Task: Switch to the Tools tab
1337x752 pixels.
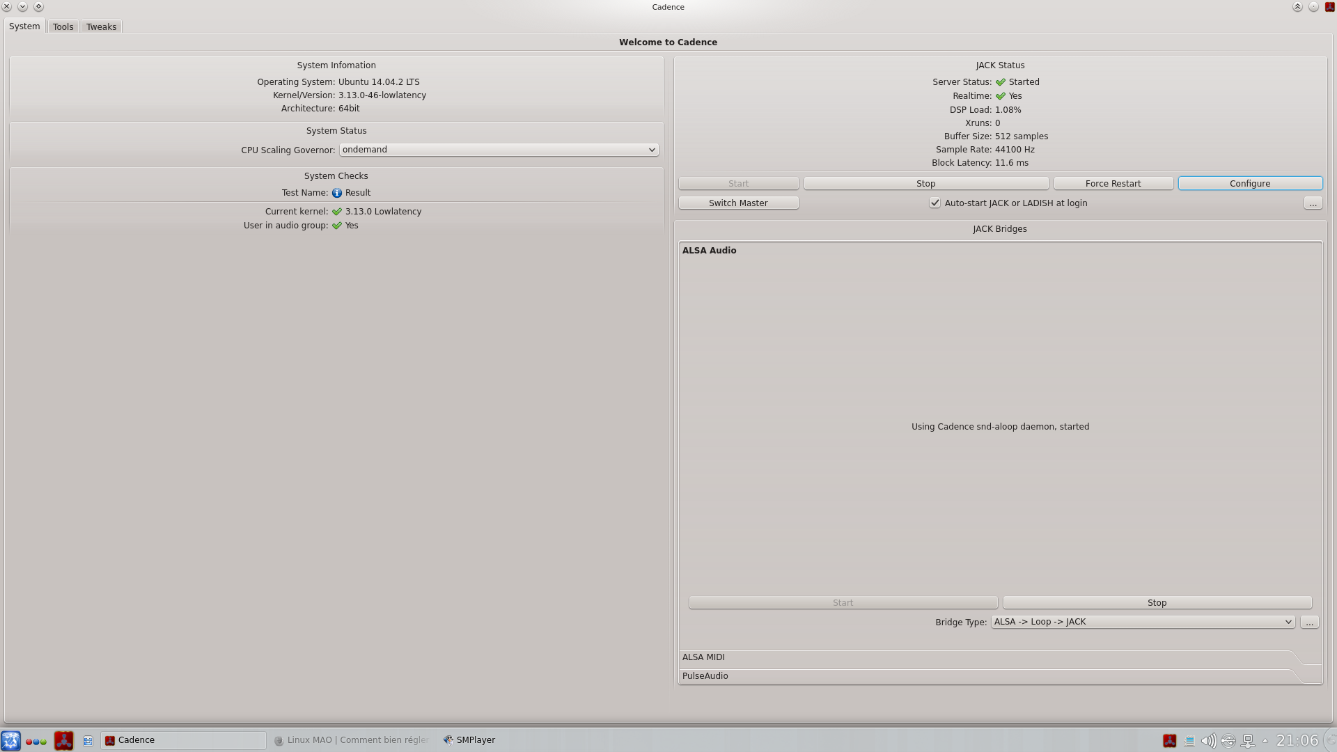Action: click(x=63, y=26)
